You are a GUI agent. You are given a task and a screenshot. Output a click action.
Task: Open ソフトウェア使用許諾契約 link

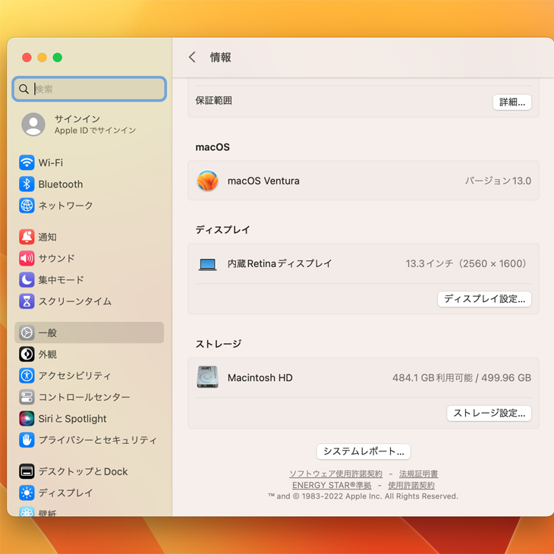point(335,474)
